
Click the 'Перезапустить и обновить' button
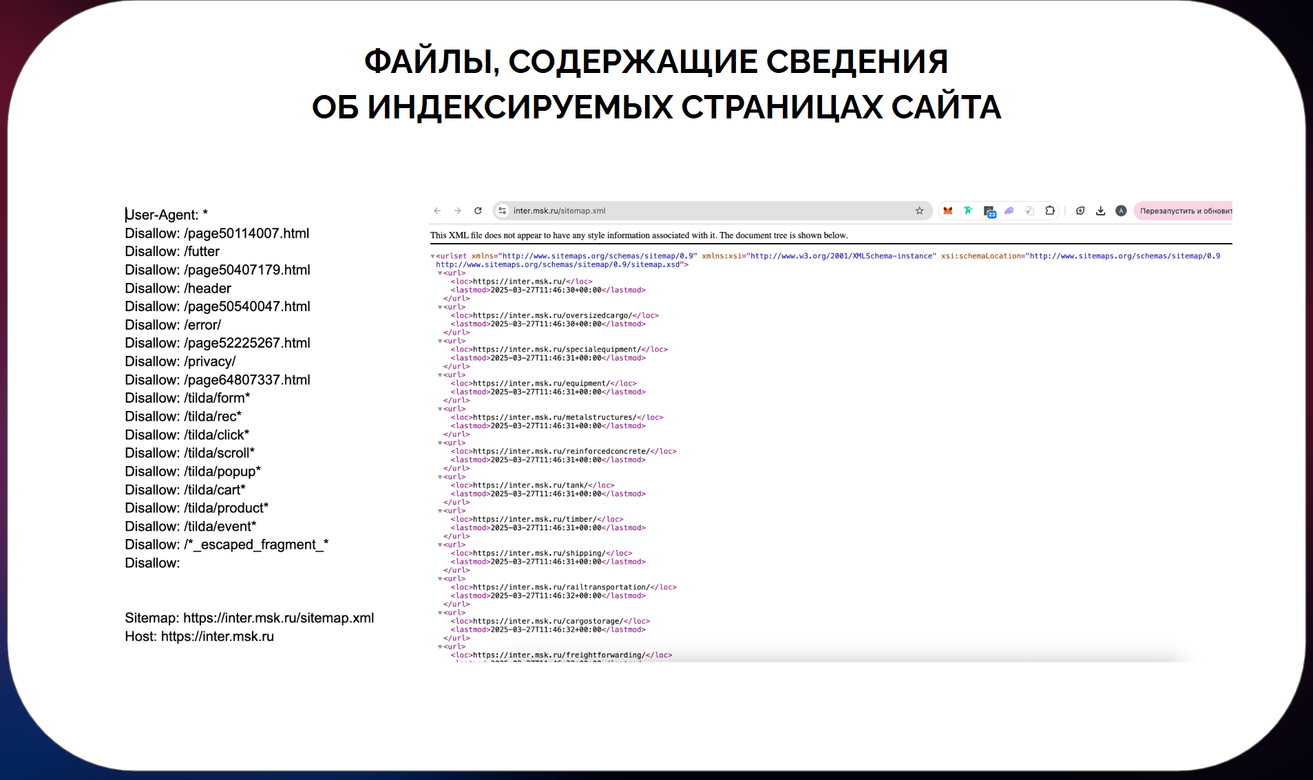coord(1184,211)
